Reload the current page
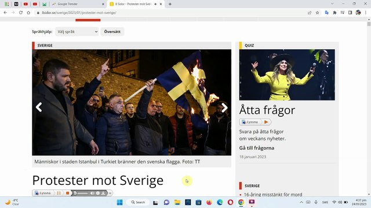The width and height of the screenshot is (371, 208). pos(21,13)
